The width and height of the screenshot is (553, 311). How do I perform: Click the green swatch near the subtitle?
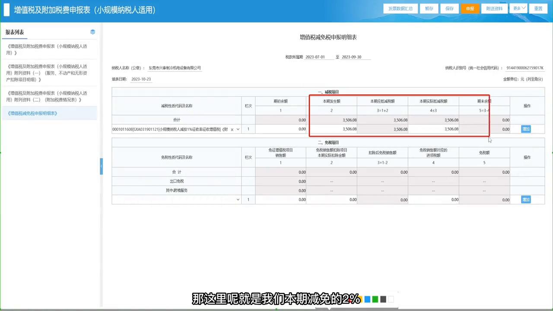click(x=375, y=299)
